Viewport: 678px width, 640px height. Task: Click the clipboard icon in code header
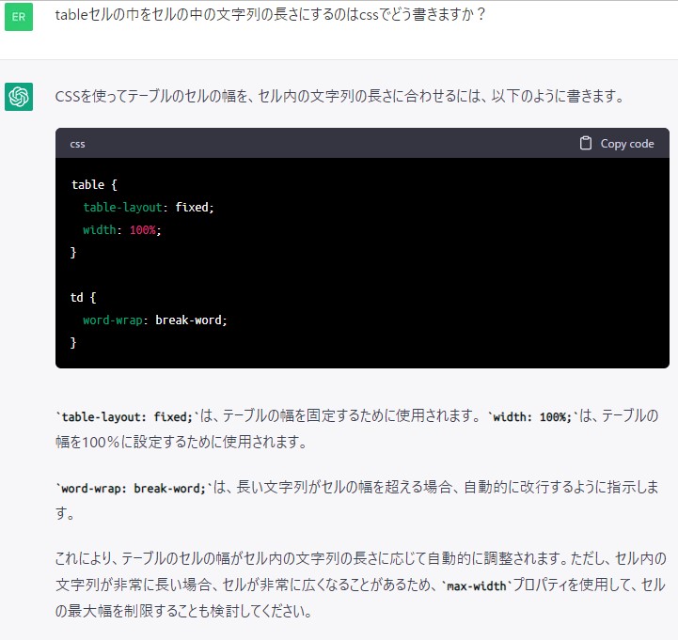(x=586, y=143)
